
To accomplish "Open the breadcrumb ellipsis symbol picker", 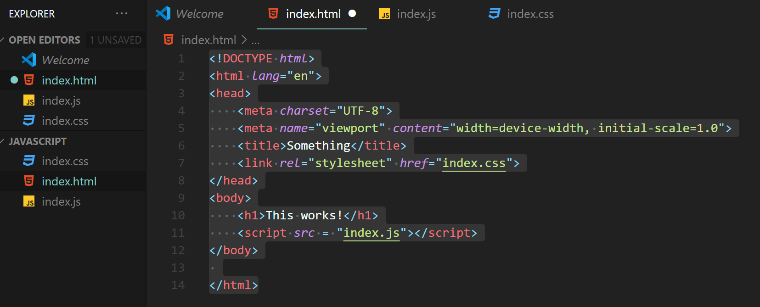I will [255, 41].
